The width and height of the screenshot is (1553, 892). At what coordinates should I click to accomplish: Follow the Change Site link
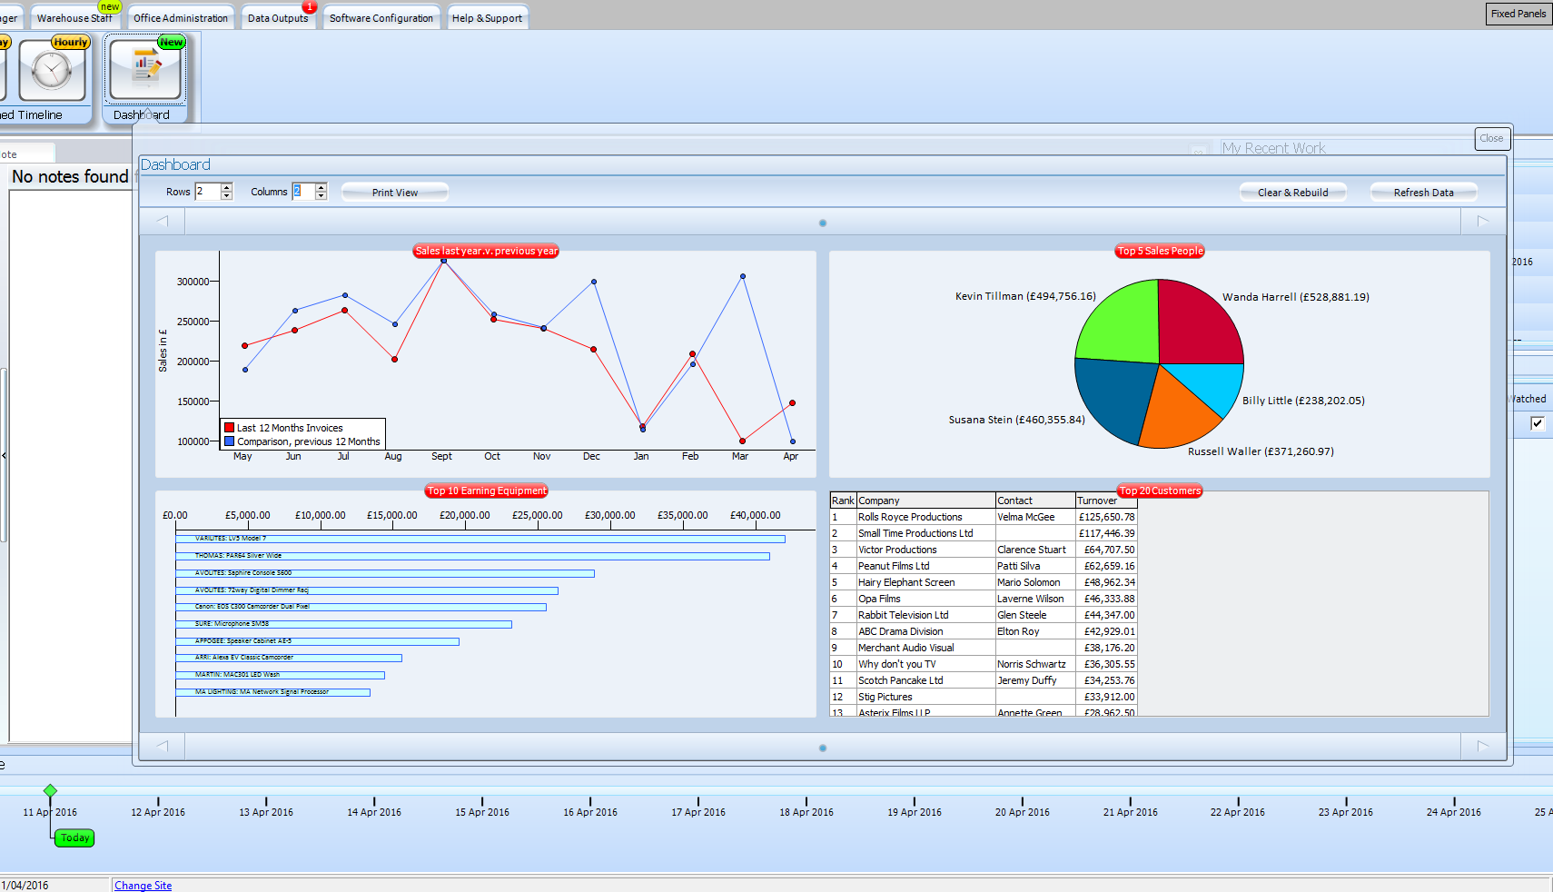click(x=143, y=886)
